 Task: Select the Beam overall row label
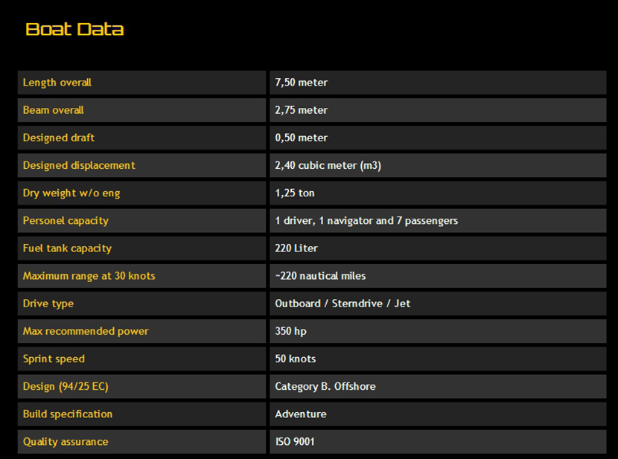tap(54, 110)
